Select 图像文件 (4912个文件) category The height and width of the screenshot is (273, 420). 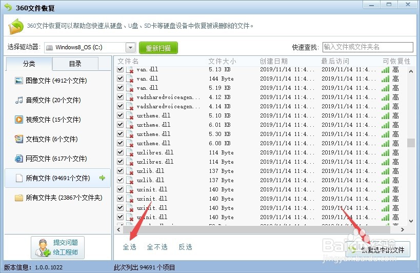tap(57, 81)
